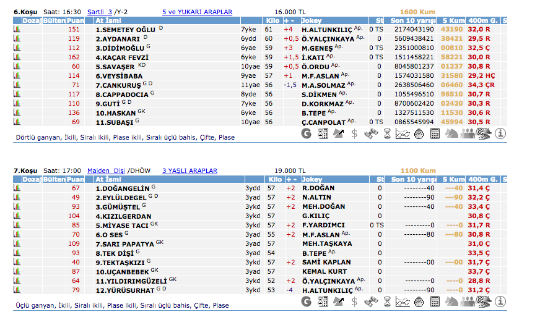Click the dollar sign icon under race 6
Image resolution: width=540 pixels, height=325 pixels.
click(354, 133)
